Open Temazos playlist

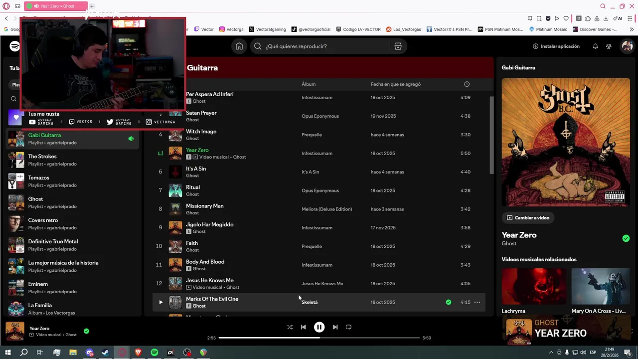[72, 181]
